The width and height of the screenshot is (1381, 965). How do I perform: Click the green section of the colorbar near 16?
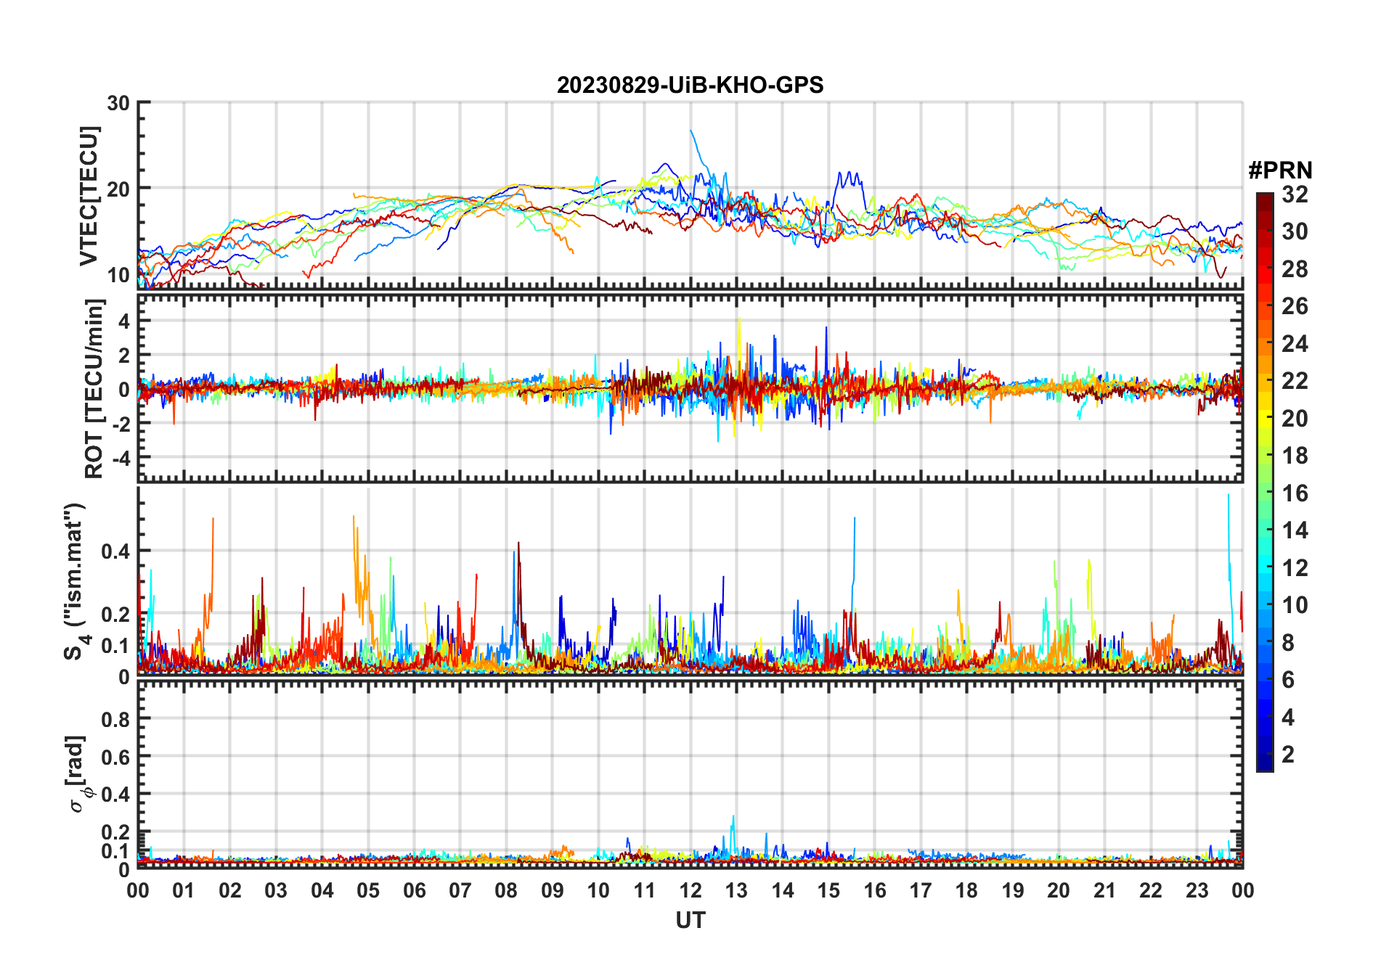click(x=1264, y=493)
